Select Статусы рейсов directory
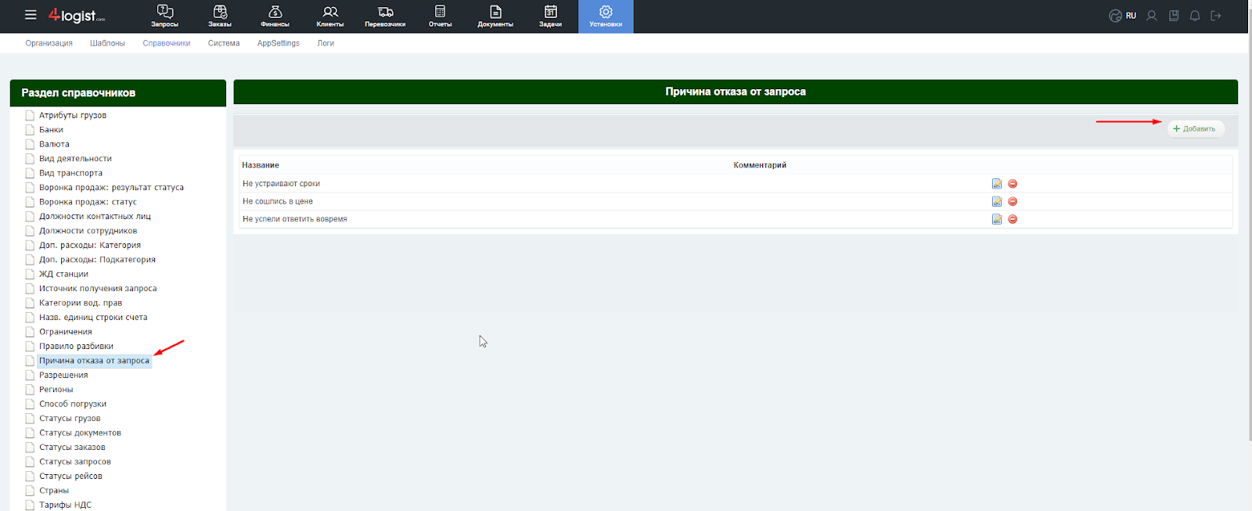 click(x=70, y=477)
